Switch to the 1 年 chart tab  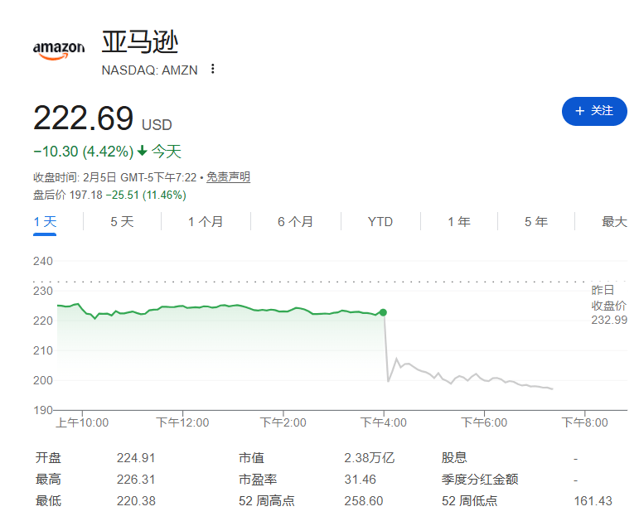tap(458, 221)
